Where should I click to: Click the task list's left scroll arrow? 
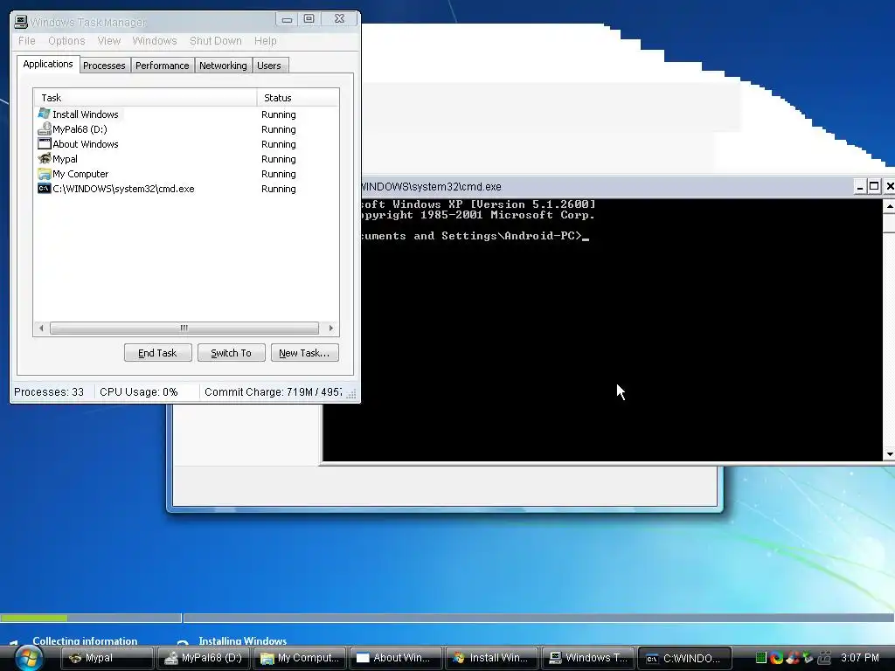pyautogui.click(x=41, y=329)
